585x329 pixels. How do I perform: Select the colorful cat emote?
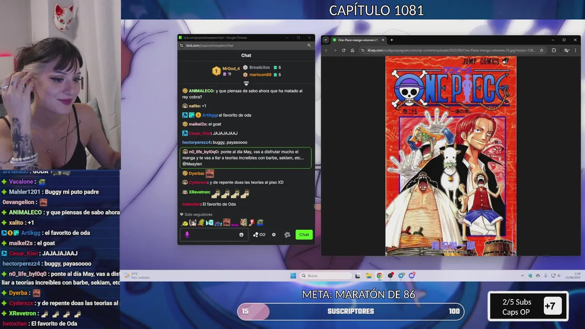[x=244, y=223]
